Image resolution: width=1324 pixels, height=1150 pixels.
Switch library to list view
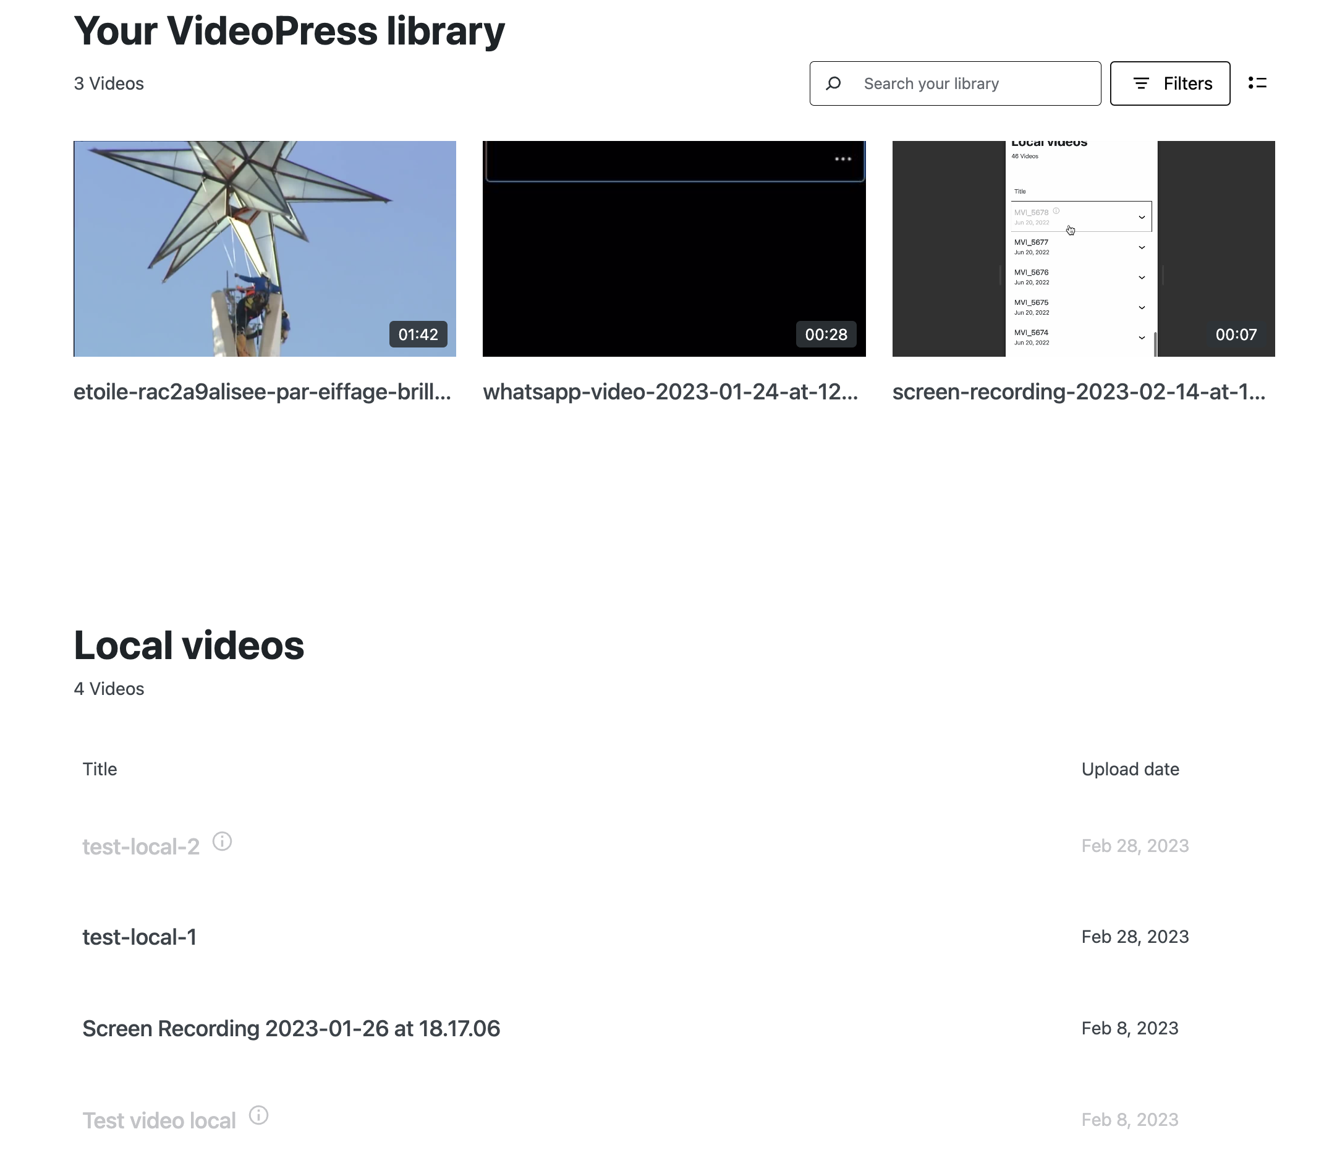[x=1257, y=83]
